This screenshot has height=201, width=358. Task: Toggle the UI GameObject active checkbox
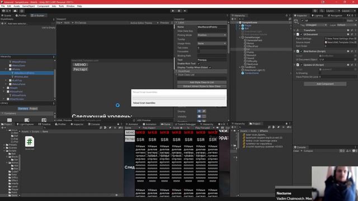pos(303,21)
